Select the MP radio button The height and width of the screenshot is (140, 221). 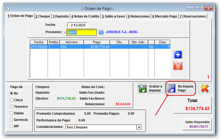pos(12,126)
